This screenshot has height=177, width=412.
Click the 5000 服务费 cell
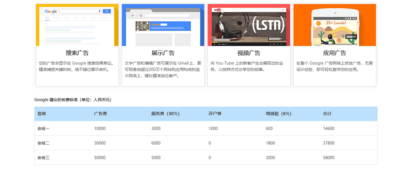pyautogui.click(x=156, y=157)
